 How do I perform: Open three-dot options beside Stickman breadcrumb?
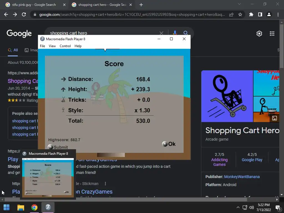[x=105, y=184]
